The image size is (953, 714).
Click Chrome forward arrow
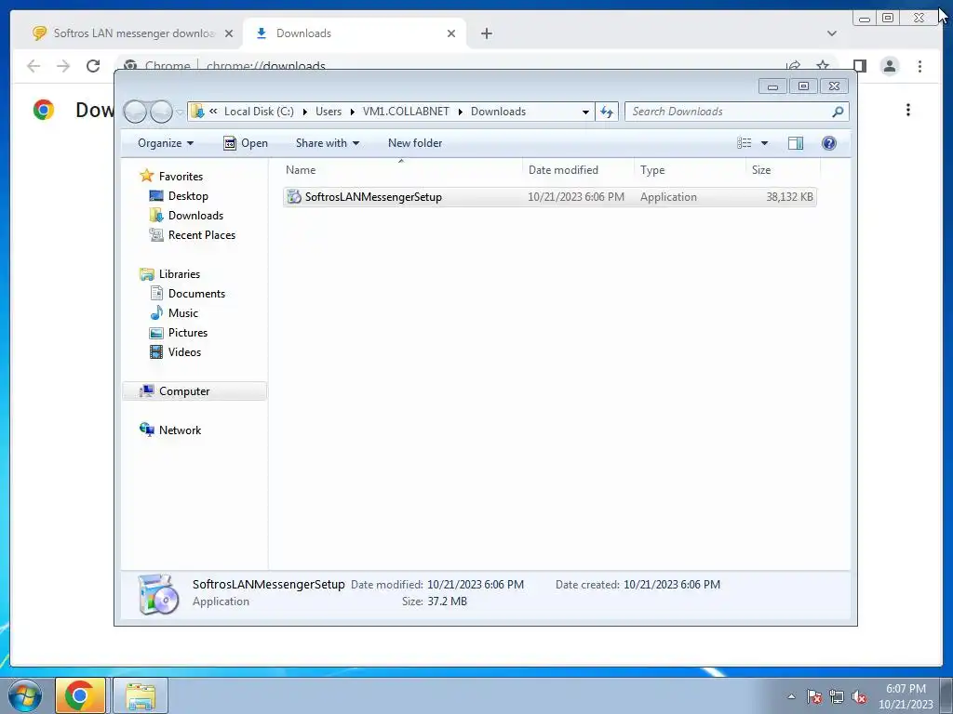click(63, 66)
